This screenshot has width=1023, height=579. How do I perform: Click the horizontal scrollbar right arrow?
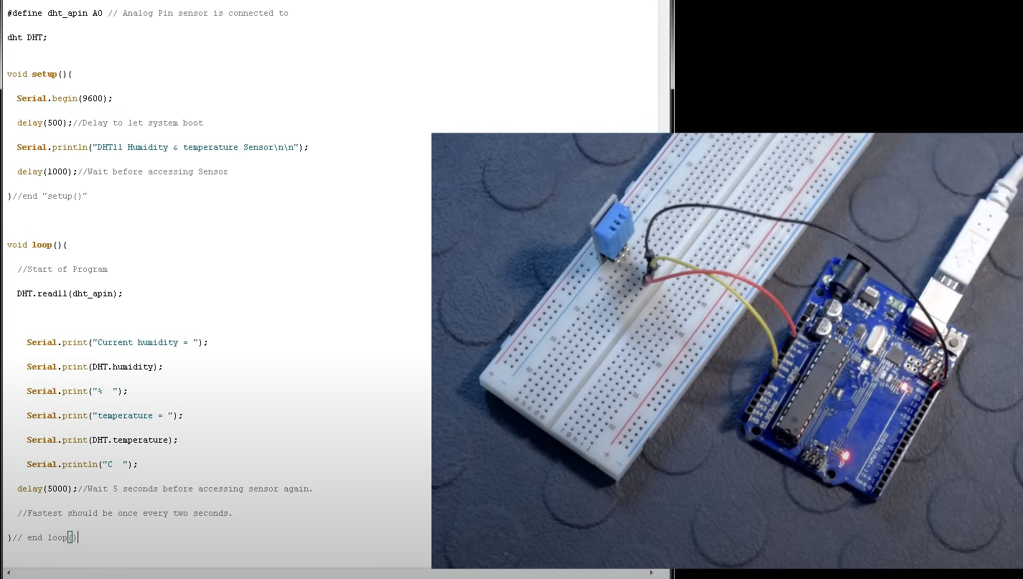651,573
